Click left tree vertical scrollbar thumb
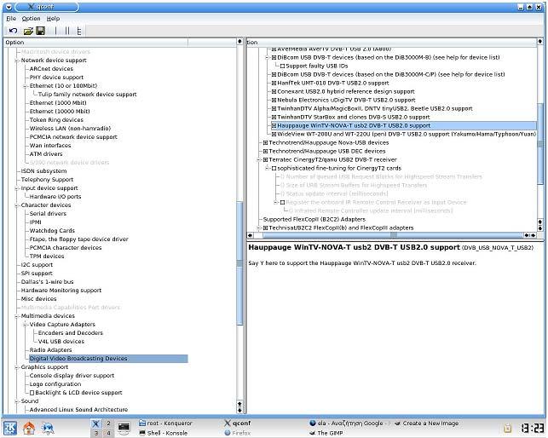Screen dimensions: 548x438 (239, 263)
